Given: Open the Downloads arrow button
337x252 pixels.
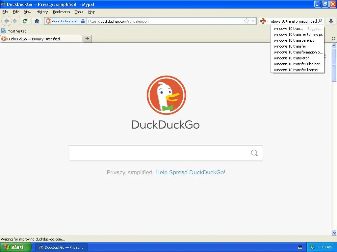Looking at the screenshot, I should [x=331, y=21].
